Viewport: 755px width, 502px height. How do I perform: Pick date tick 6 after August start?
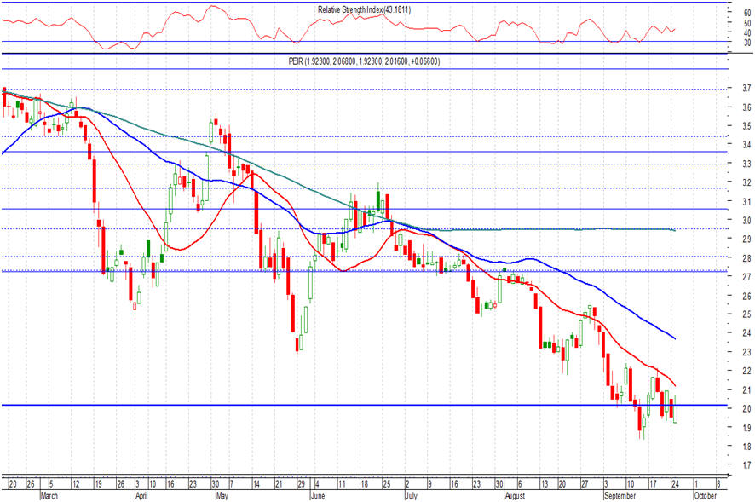coord(520,484)
